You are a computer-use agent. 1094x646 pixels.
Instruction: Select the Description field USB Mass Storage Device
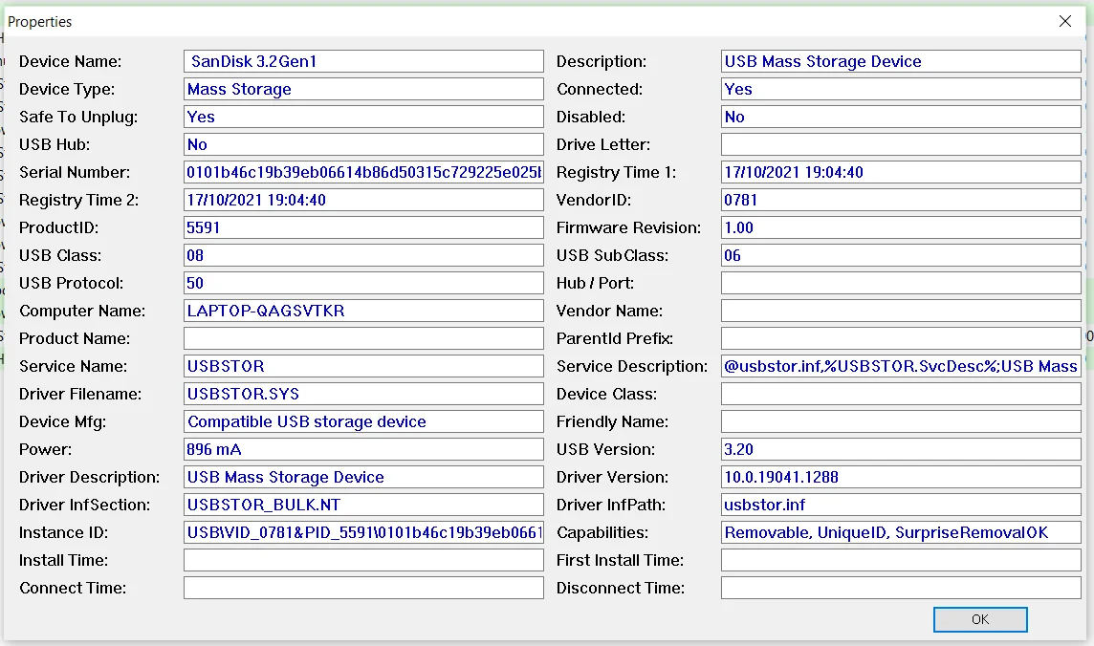[x=901, y=61]
